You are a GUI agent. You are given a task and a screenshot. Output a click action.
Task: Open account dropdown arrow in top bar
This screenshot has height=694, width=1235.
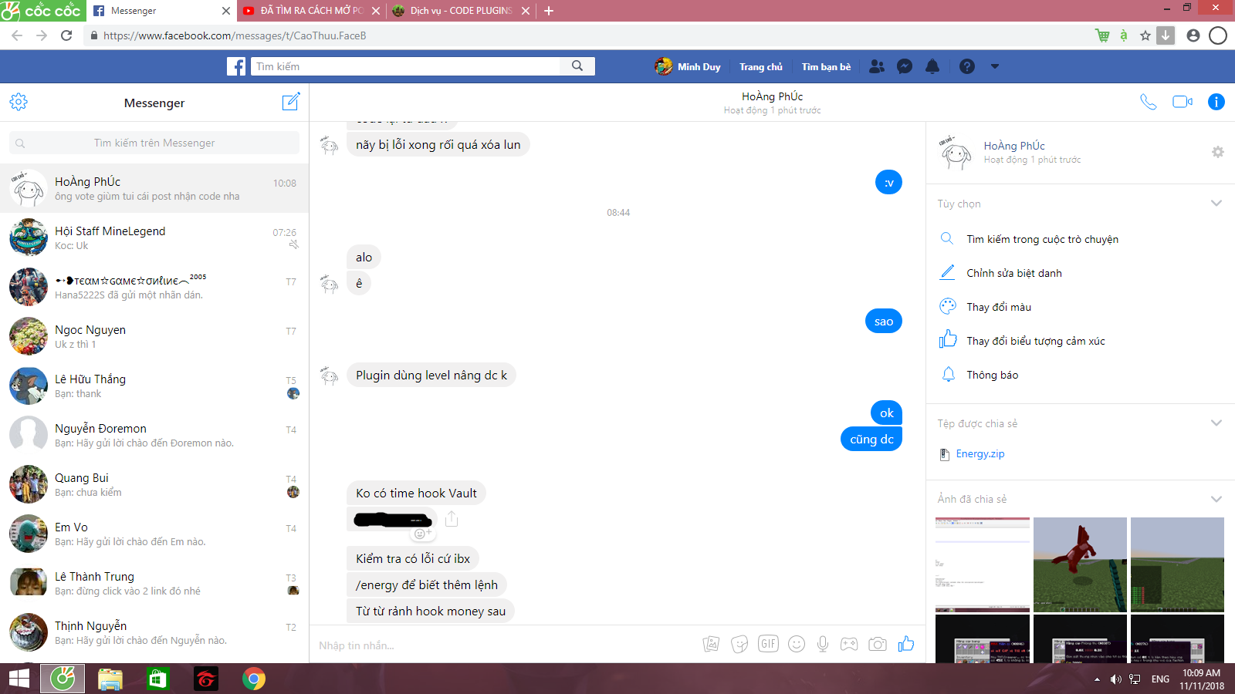(x=995, y=66)
